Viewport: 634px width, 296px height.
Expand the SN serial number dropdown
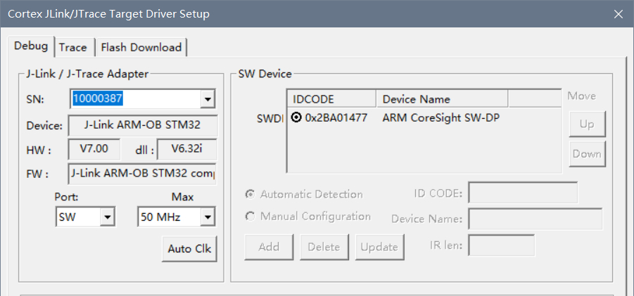point(207,99)
